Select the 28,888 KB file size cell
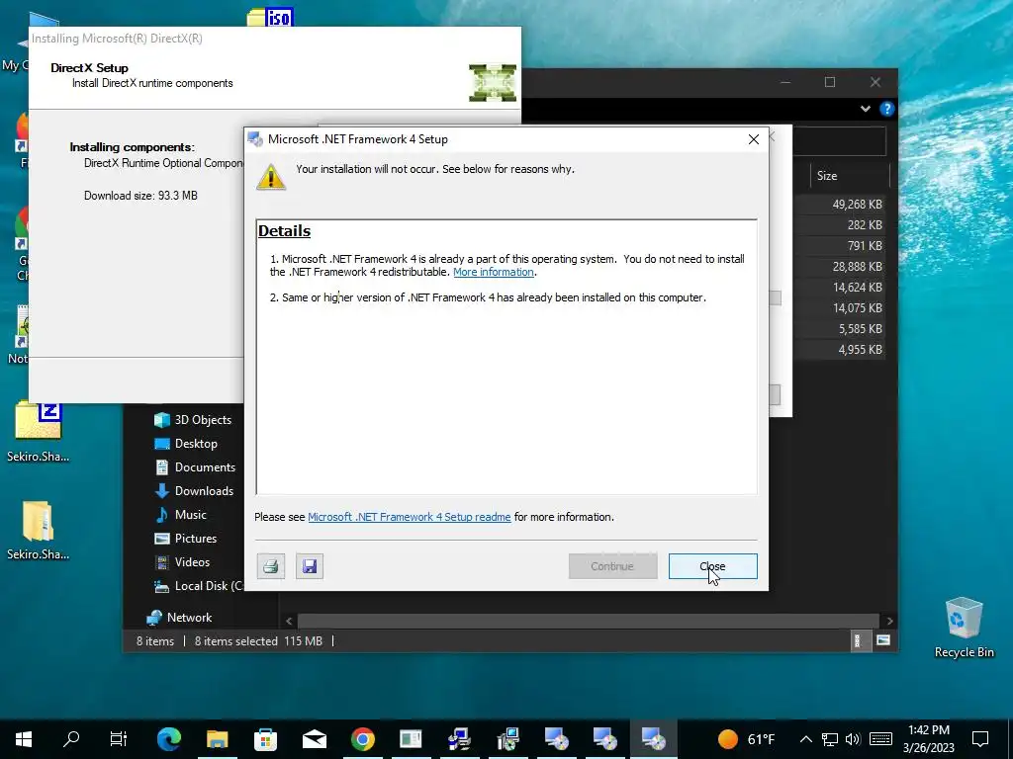Screen dimensions: 1013x759 (857, 267)
